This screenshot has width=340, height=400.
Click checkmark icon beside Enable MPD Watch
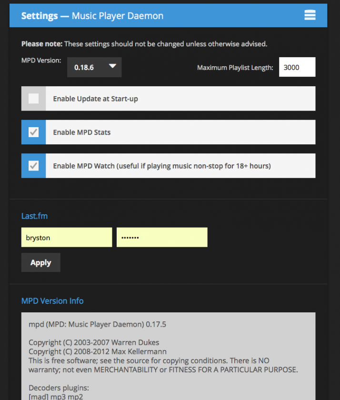(x=33, y=166)
